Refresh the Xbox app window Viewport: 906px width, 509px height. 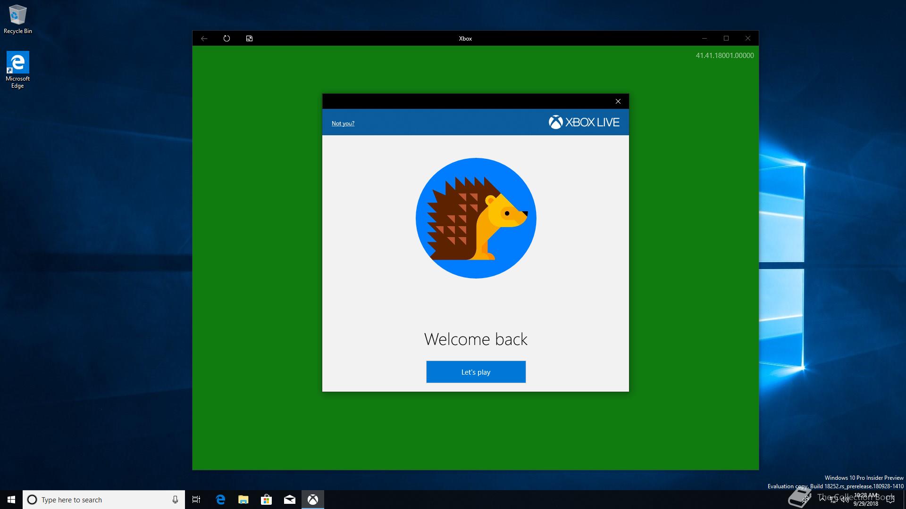(226, 39)
